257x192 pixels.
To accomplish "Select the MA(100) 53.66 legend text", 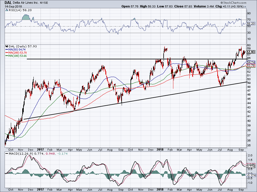I will (17, 56).
